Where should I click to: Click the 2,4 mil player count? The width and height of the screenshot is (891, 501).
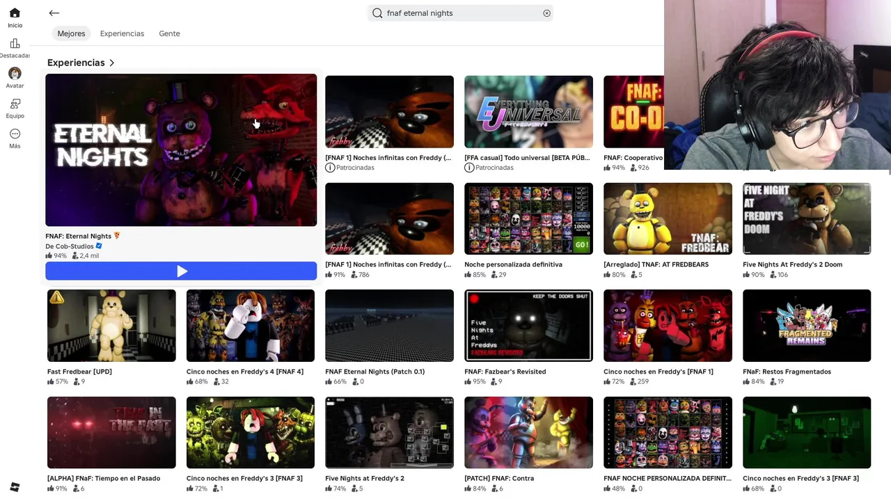click(86, 256)
